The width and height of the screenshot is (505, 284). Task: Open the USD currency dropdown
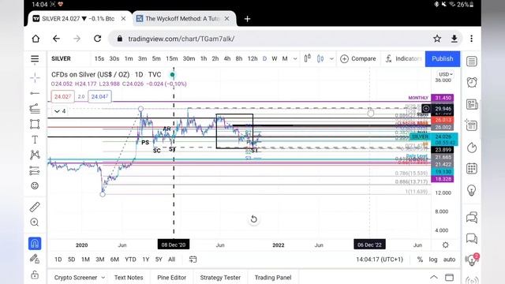[x=445, y=74]
